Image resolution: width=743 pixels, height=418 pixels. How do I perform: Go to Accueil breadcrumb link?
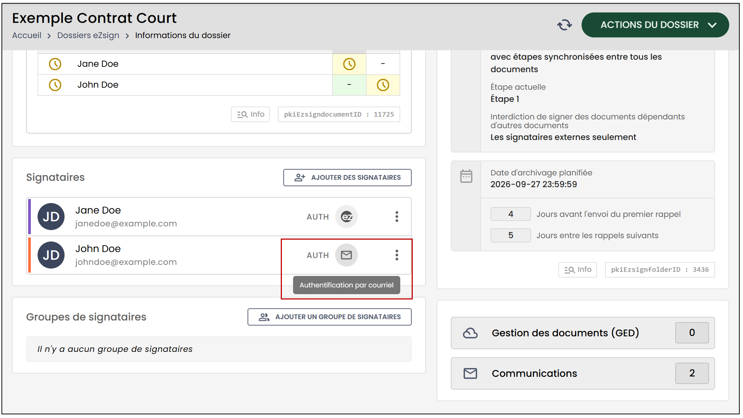pos(27,35)
